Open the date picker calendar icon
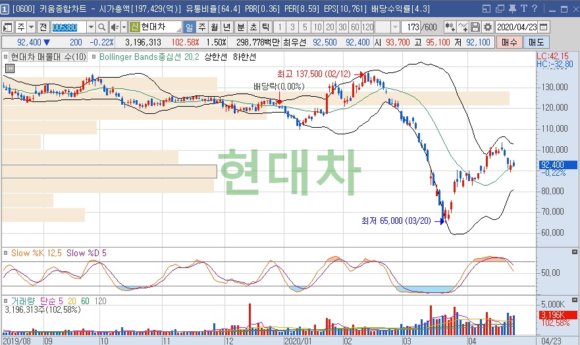Image resolution: width=580 pixels, height=345 pixels. pyautogui.click(x=544, y=27)
